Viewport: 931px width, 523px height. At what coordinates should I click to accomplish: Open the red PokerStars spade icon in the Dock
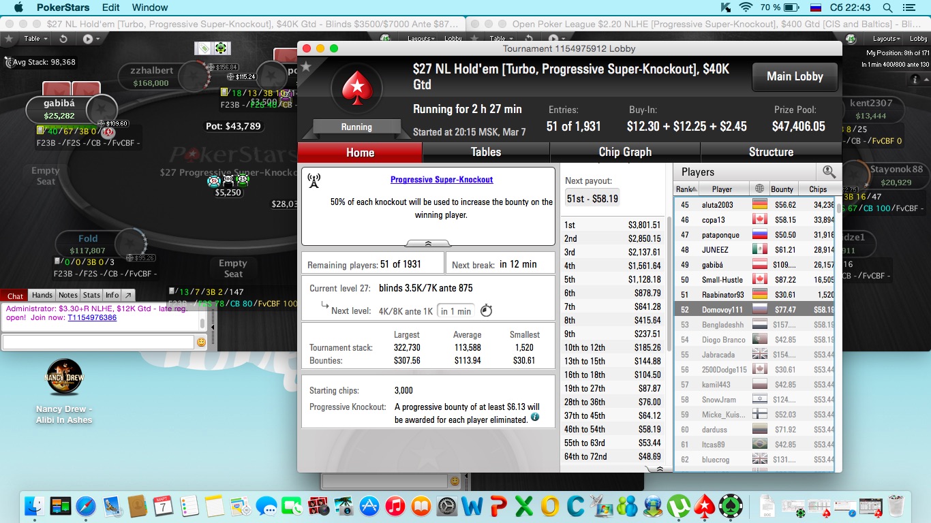(704, 506)
